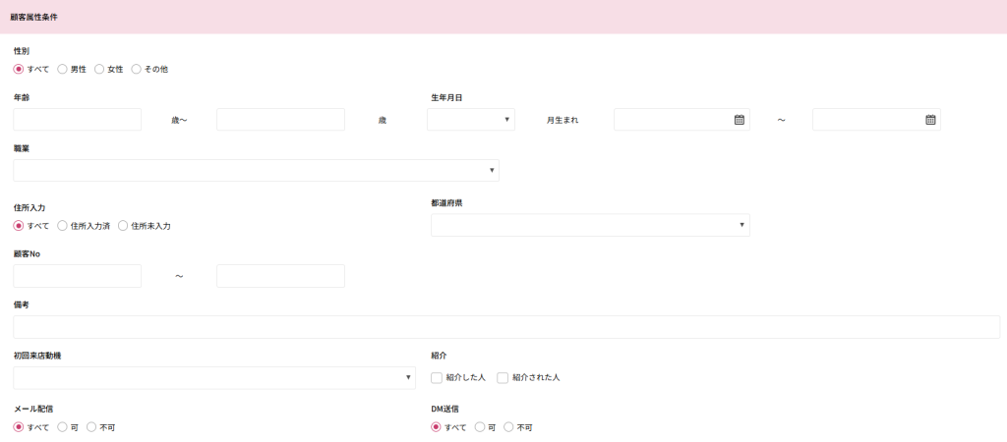Click the minimum age input field
This screenshot has height=442, width=1007.
point(78,120)
